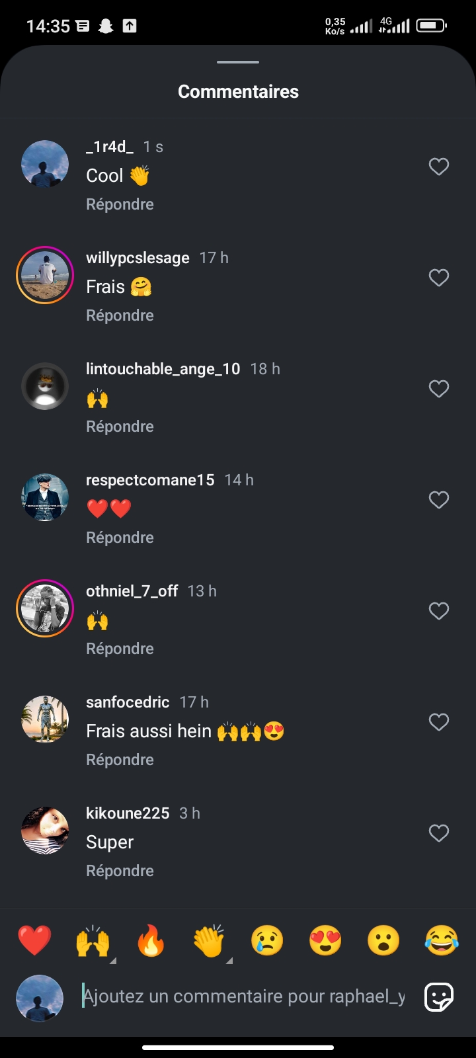Focus the add a comment text field

coord(243,997)
